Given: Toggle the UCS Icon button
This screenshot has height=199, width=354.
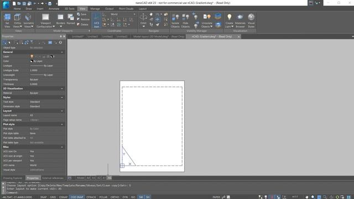Looking at the screenshot, I should 96,20.
